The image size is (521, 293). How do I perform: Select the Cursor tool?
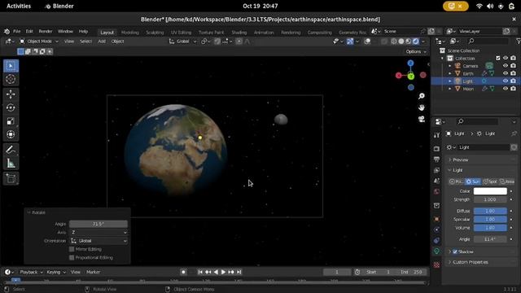(11, 79)
